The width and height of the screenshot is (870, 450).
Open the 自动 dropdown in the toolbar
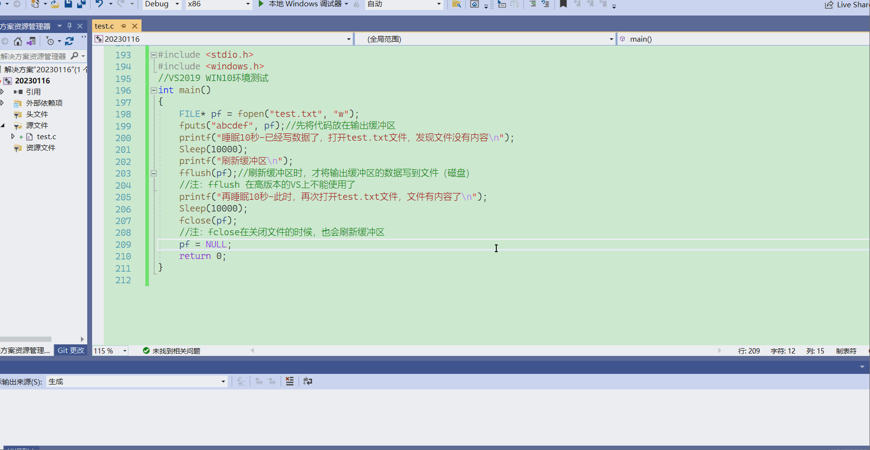click(404, 4)
